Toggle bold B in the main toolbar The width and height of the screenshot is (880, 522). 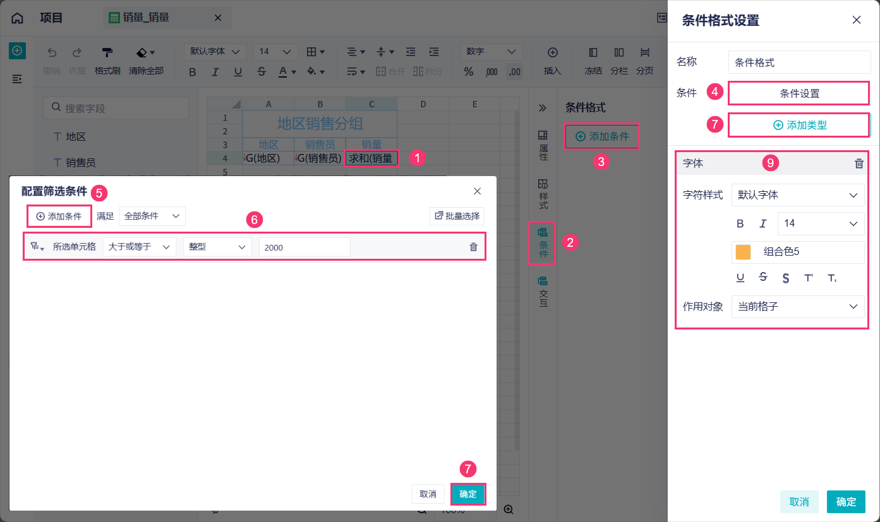tap(193, 71)
